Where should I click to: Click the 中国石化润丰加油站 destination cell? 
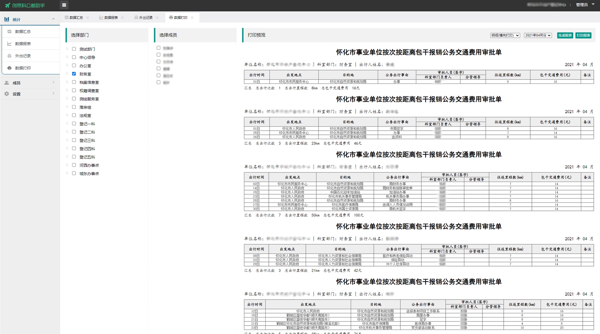point(345,192)
